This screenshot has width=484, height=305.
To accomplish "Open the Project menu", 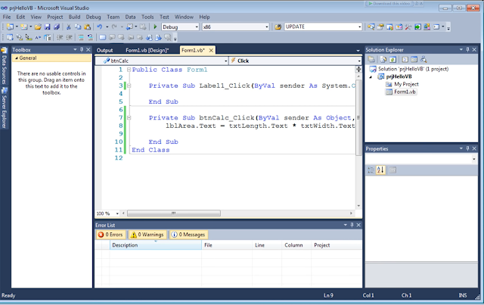I will click(55, 17).
